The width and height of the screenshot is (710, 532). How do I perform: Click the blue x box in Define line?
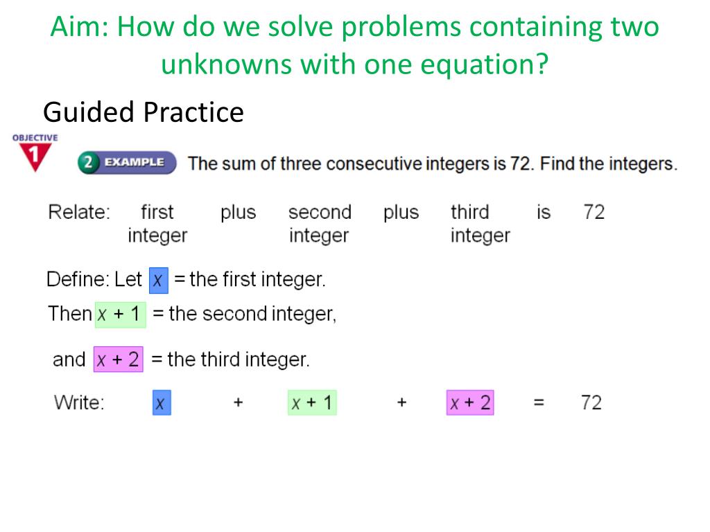[x=159, y=281]
